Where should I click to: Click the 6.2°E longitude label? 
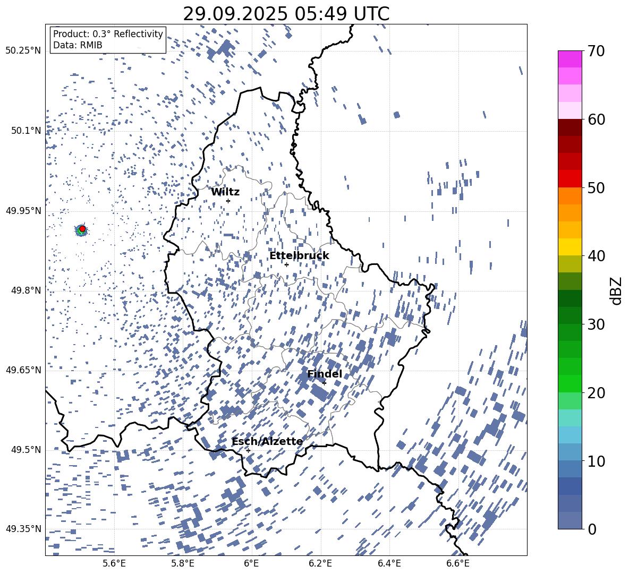pos(320,563)
